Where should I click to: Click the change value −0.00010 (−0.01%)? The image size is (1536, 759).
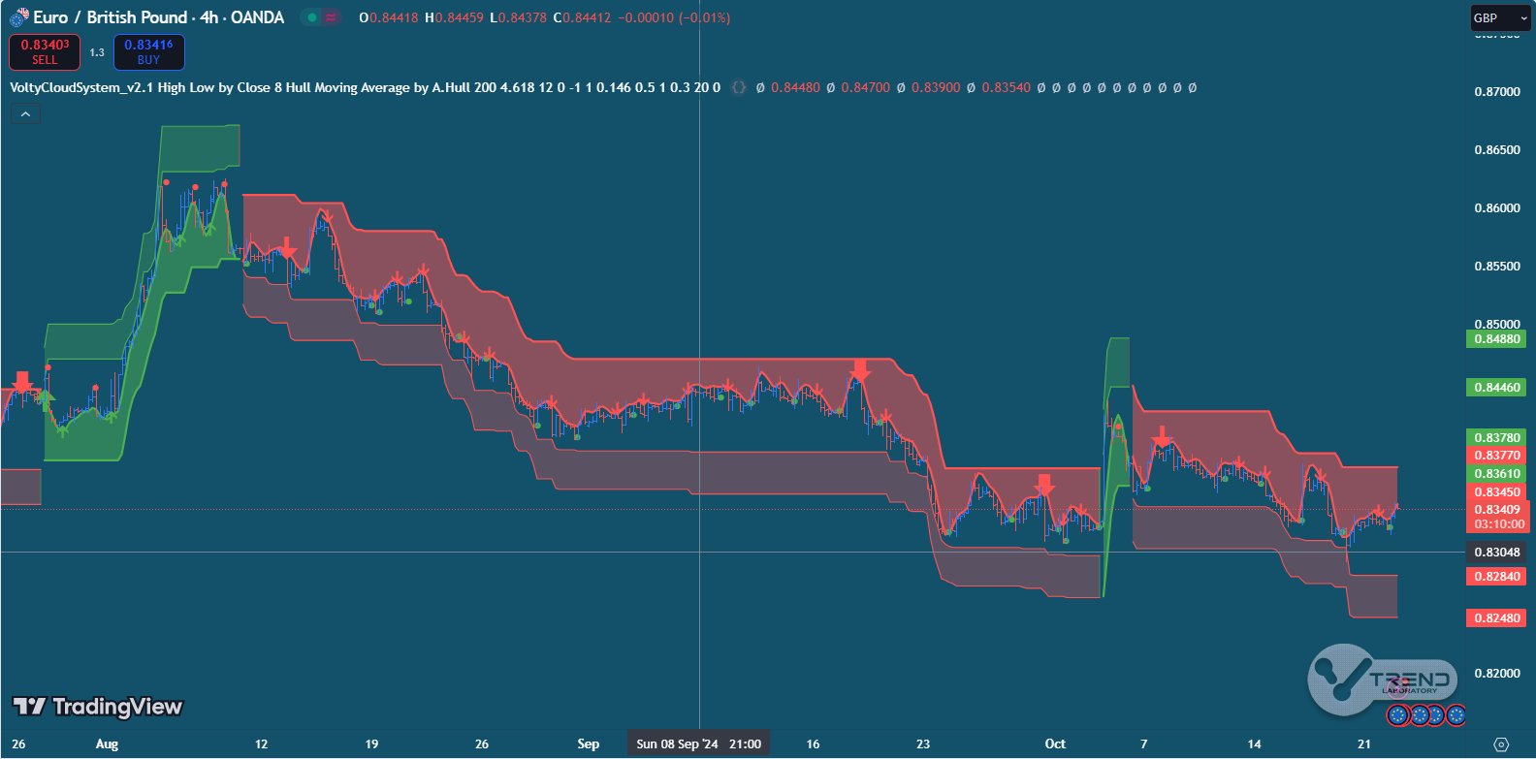pyautogui.click(x=675, y=17)
